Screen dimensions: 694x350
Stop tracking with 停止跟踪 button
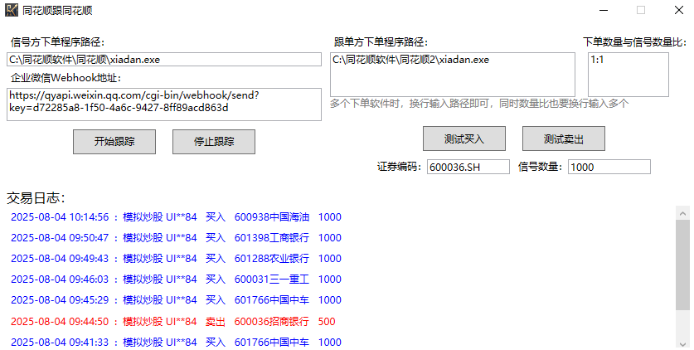click(x=214, y=142)
